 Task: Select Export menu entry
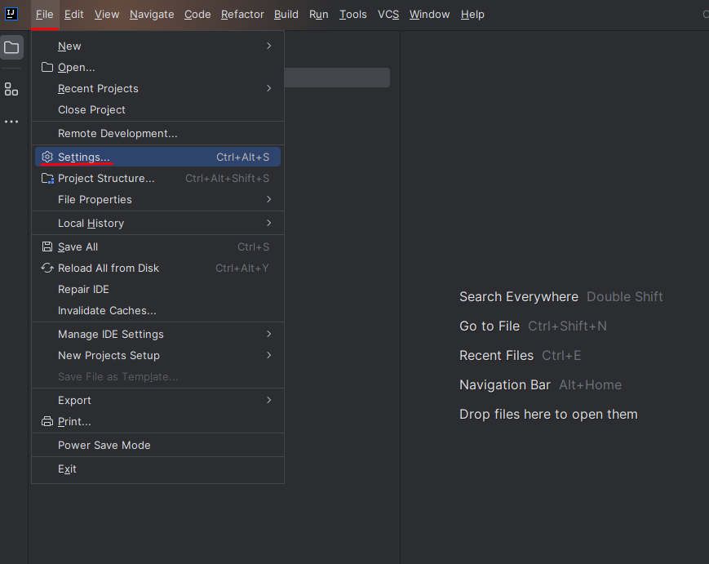click(157, 400)
